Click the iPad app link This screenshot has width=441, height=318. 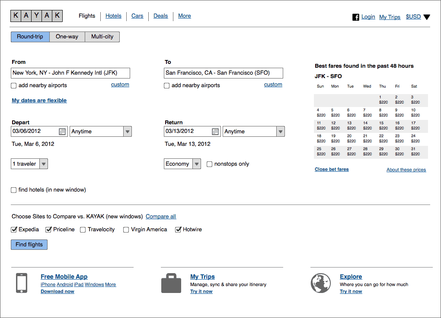click(79, 285)
